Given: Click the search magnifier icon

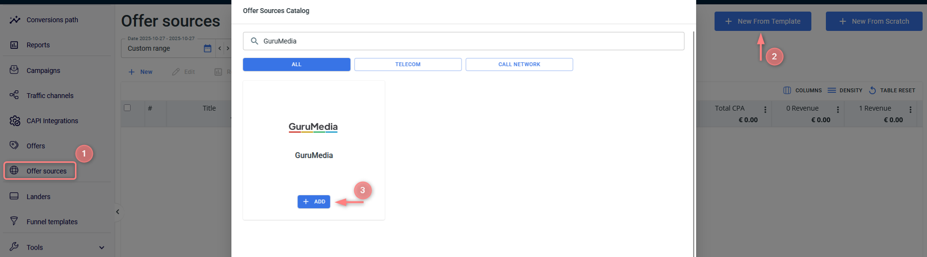Looking at the screenshot, I should coord(254,41).
